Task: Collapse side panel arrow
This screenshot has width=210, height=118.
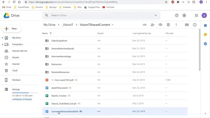Action: 205,113
